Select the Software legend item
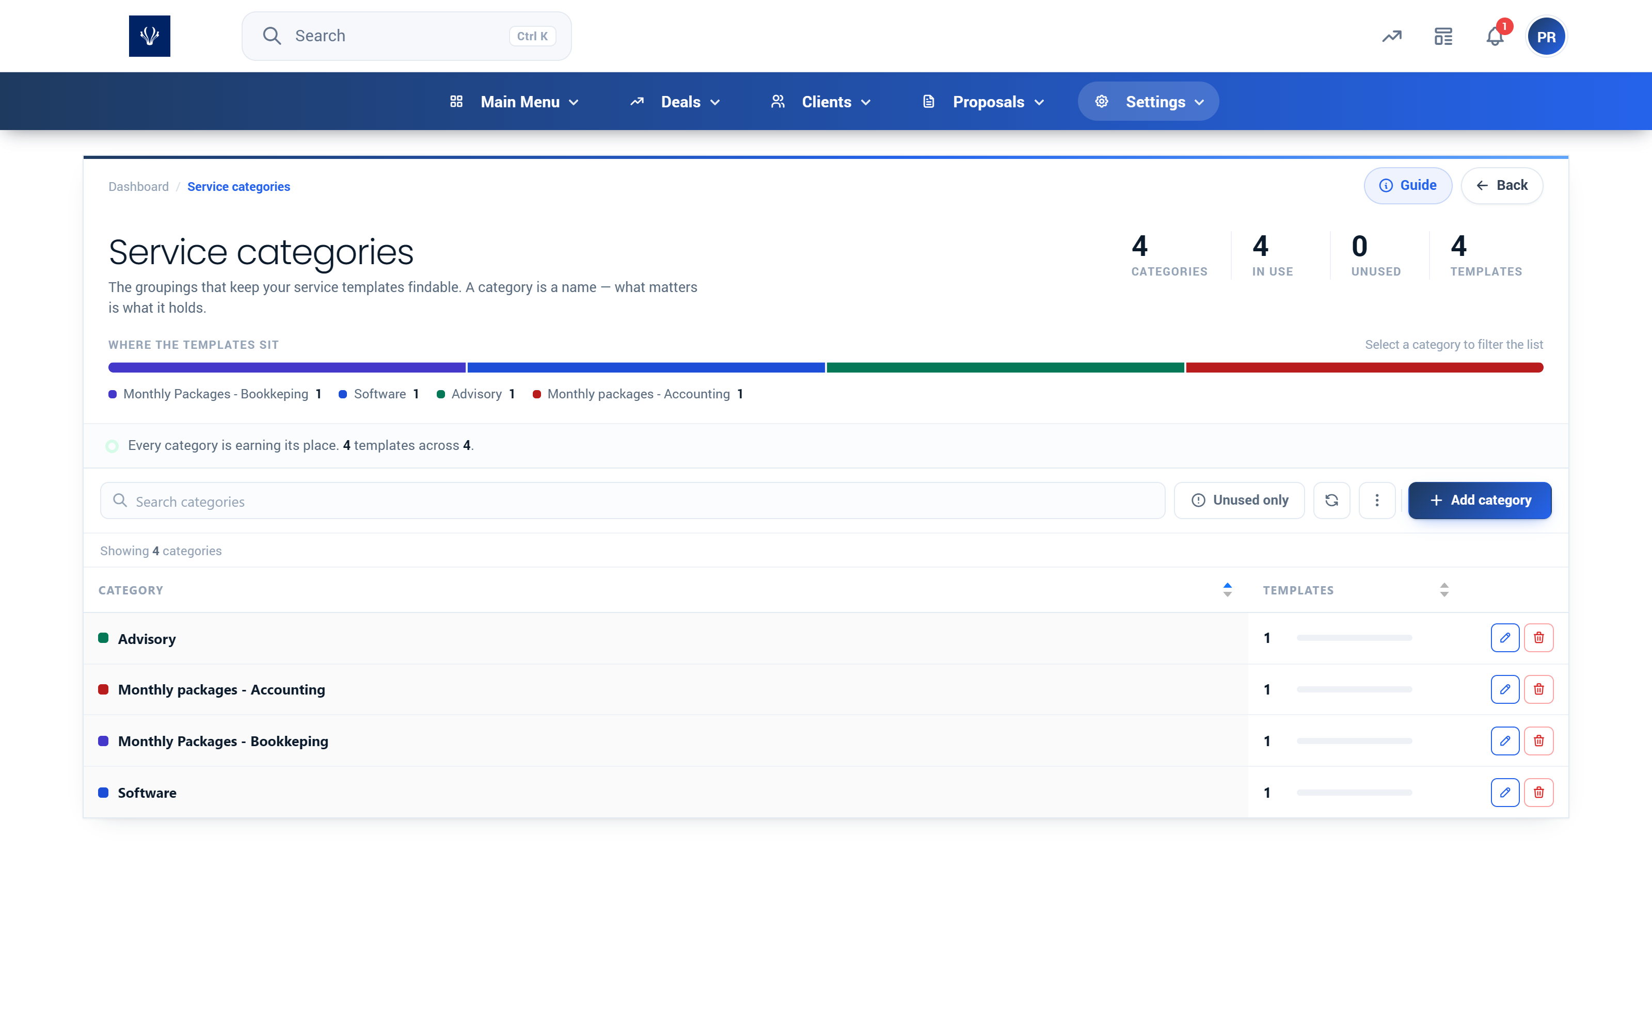The image size is (1652, 1032). 379,395
